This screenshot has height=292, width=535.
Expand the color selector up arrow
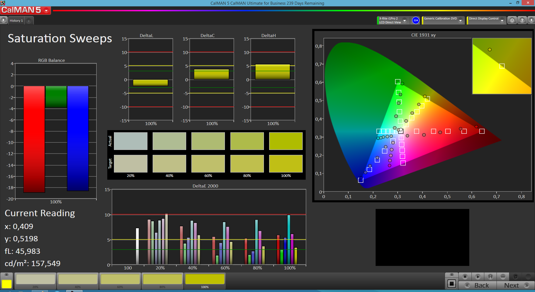pos(7,275)
